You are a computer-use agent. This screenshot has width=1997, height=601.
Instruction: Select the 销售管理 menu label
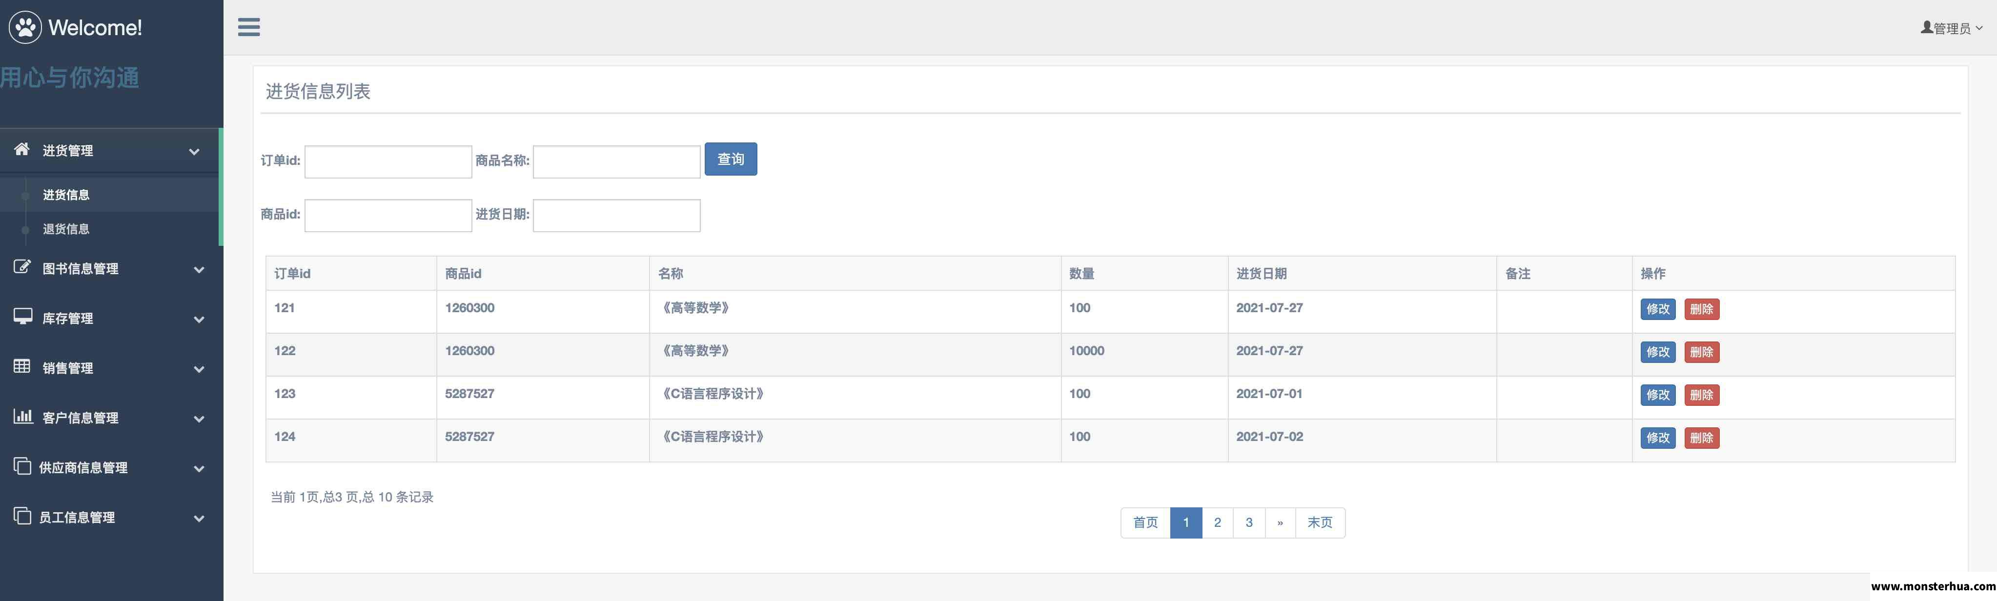[x=67, y=368]
